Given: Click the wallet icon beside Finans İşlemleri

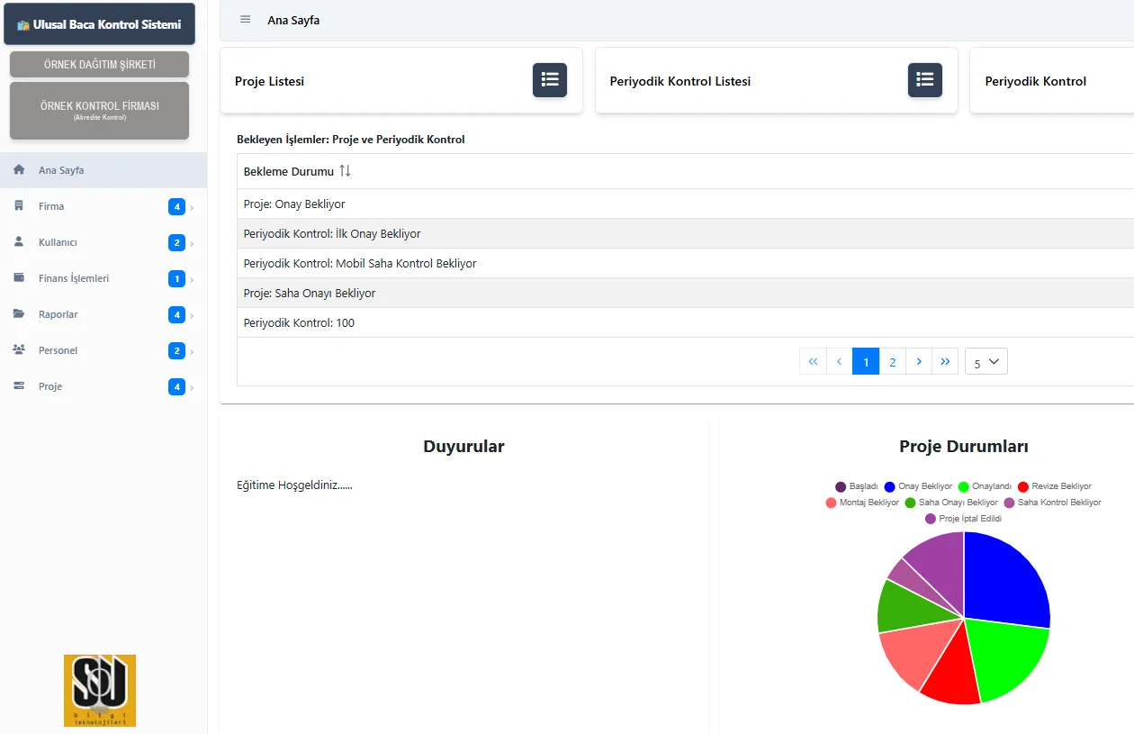Looking at the screenshot, I should (x=19, y=278).
